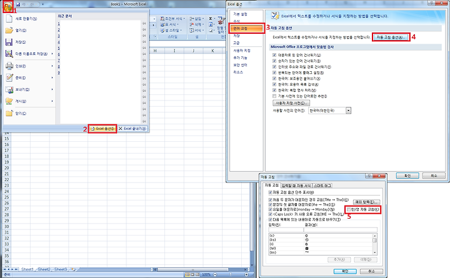The height and width of the screenshot is (278, 450).
Task: Select 열기 (Open) folder item
Action: click(29, 31)
